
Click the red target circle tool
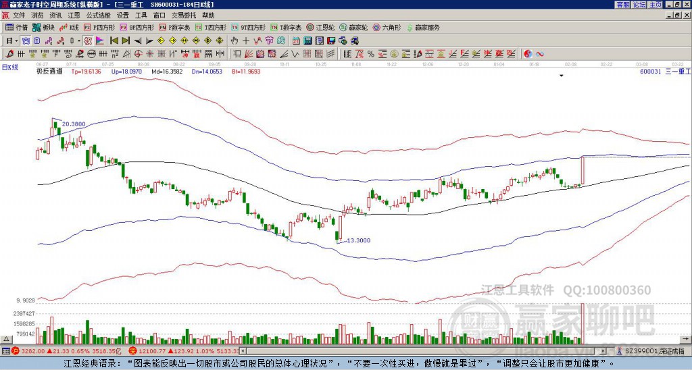(138, 54)
